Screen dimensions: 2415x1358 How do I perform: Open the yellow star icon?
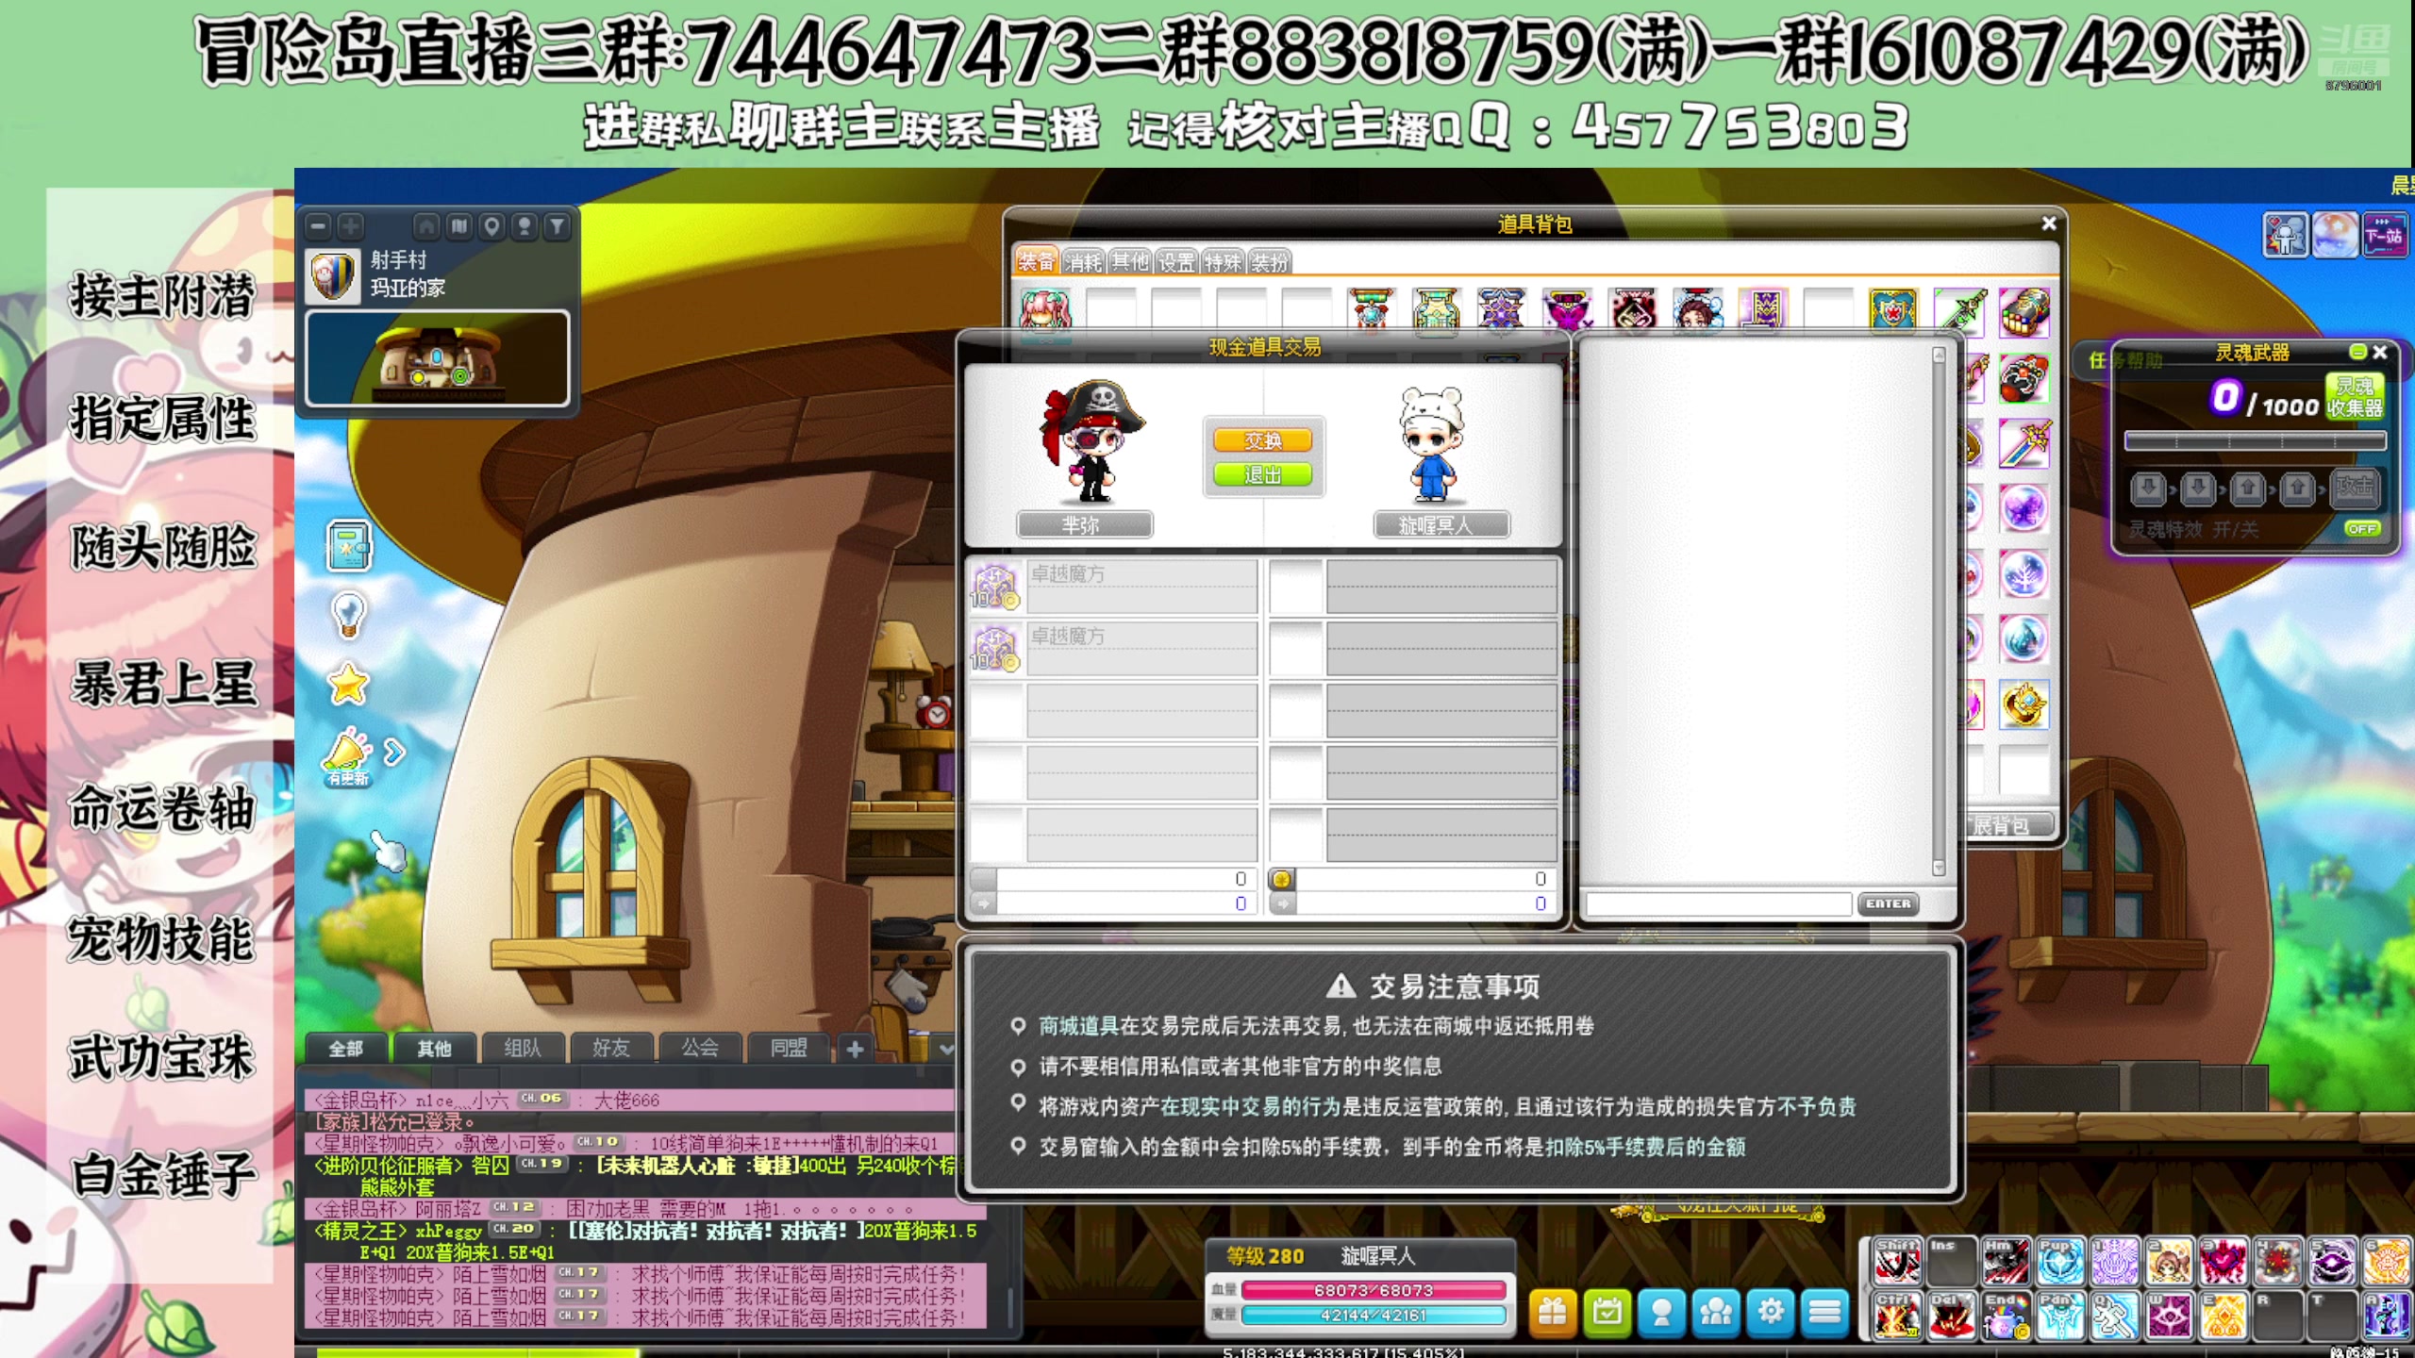[348, 684]
